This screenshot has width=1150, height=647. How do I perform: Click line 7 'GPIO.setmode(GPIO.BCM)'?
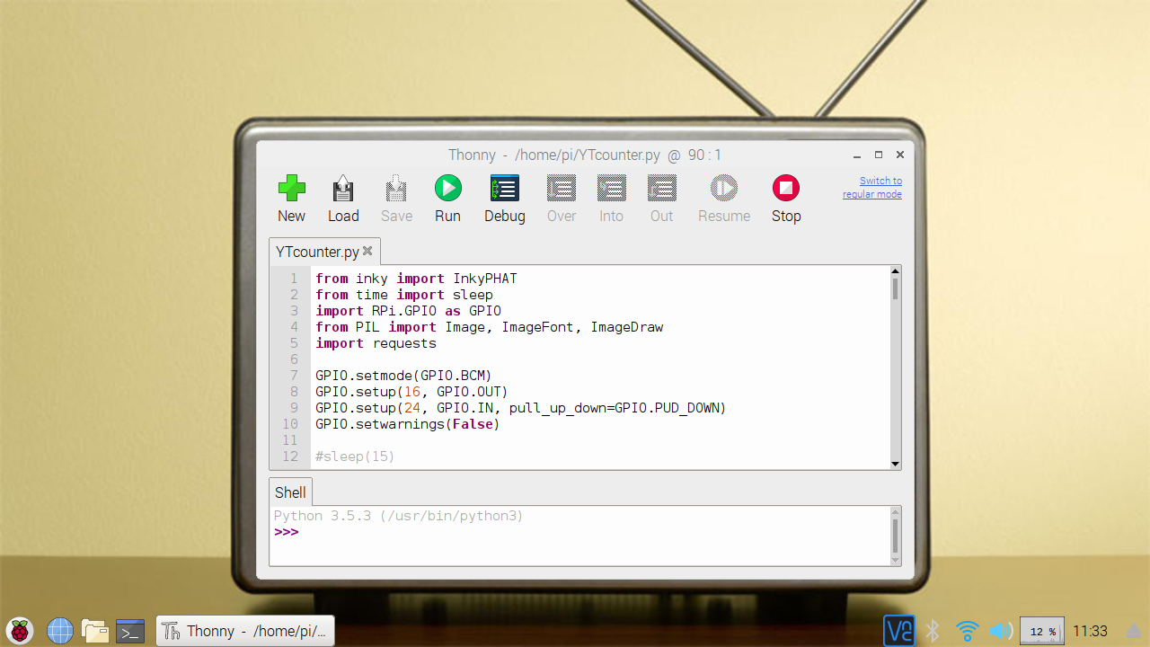(403, 376)
